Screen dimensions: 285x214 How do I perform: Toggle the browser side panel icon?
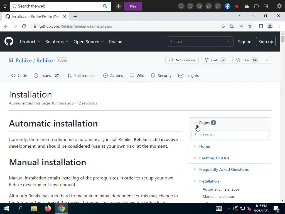click(261, 26)
